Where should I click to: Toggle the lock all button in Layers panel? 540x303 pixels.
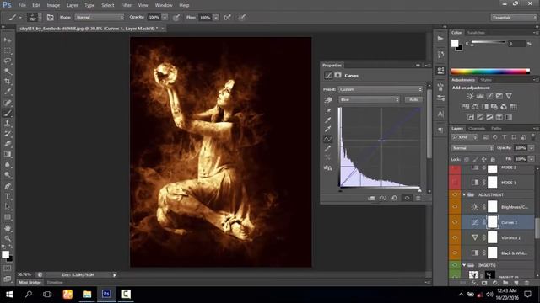click(x=493, y=159)
